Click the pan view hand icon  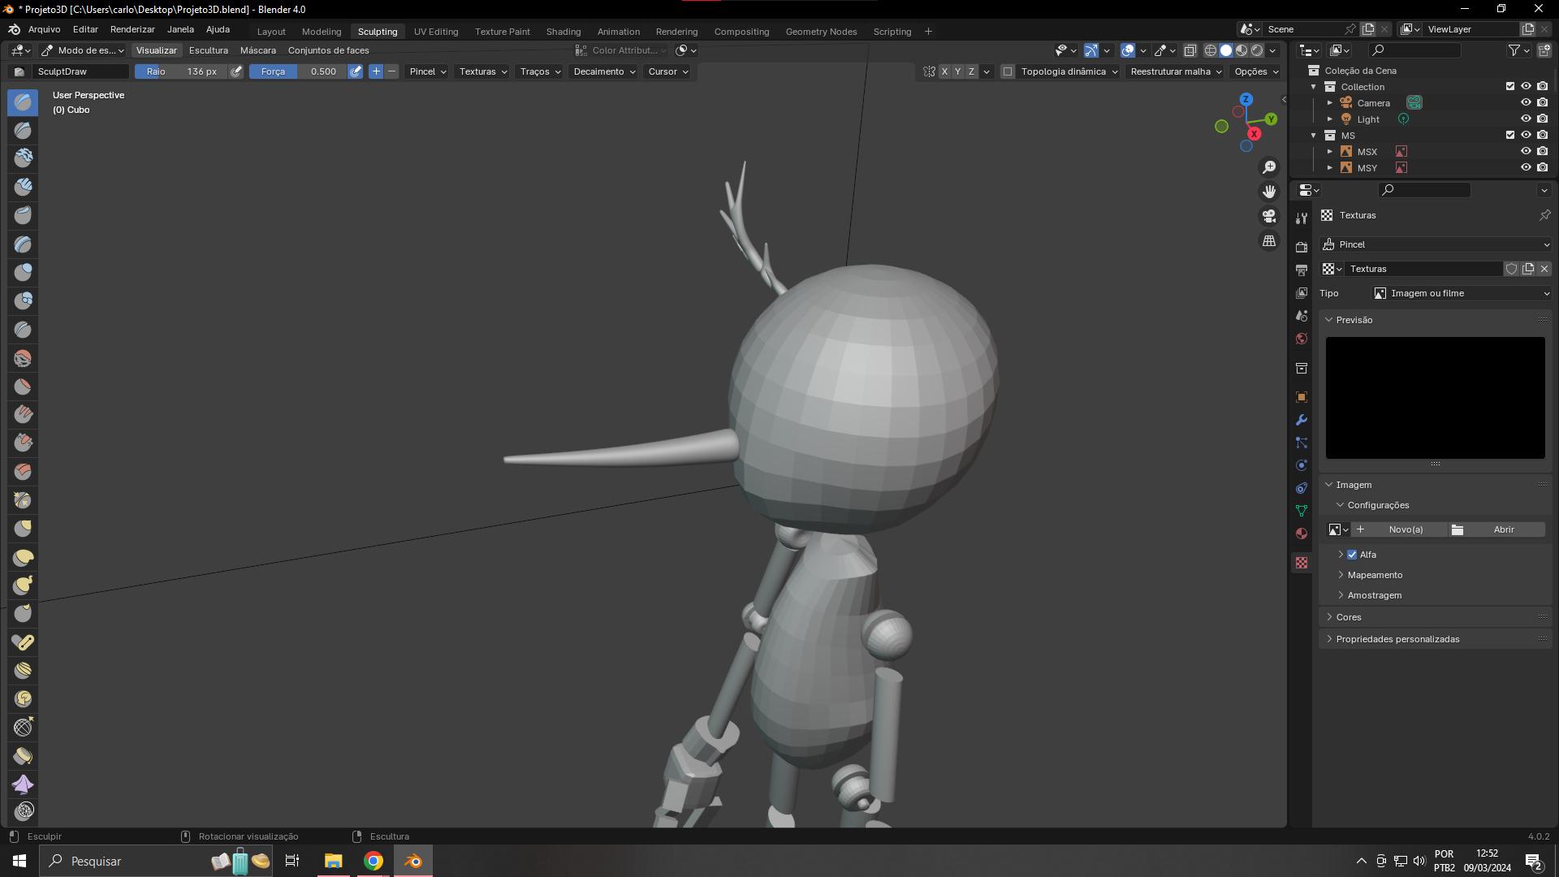(x=1269, y=192)
